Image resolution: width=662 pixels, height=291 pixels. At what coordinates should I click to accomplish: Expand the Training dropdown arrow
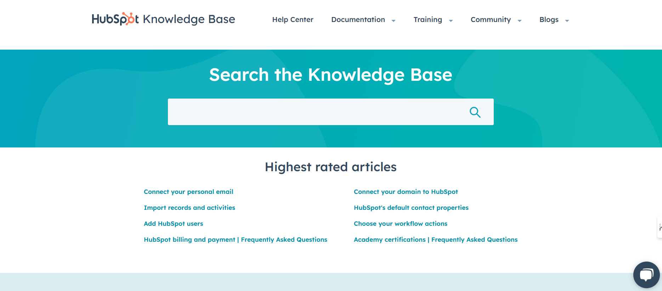tap(451, 21)
